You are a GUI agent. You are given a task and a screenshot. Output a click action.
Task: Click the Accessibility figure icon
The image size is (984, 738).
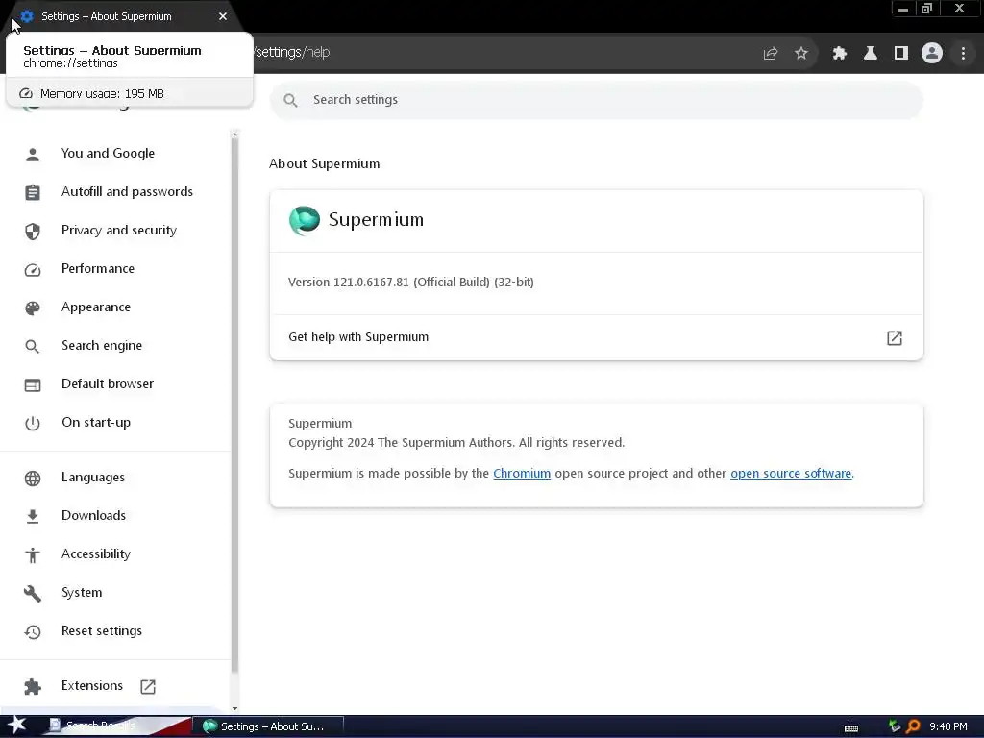click(x=33, y=554)
